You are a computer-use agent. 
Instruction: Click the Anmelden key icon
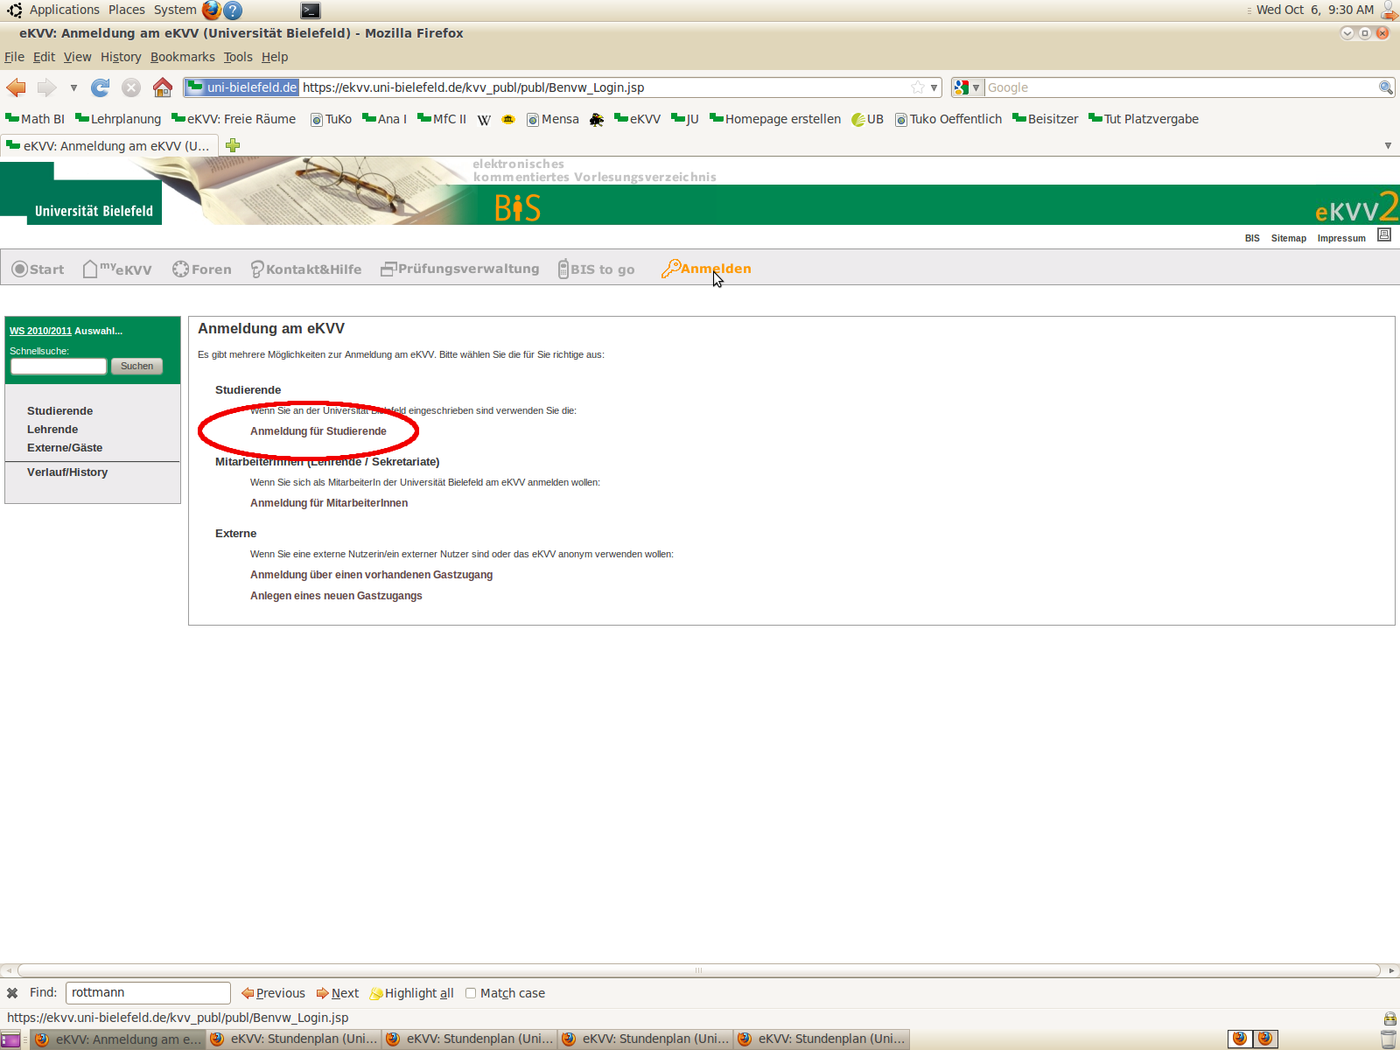(x=670, y=269)
